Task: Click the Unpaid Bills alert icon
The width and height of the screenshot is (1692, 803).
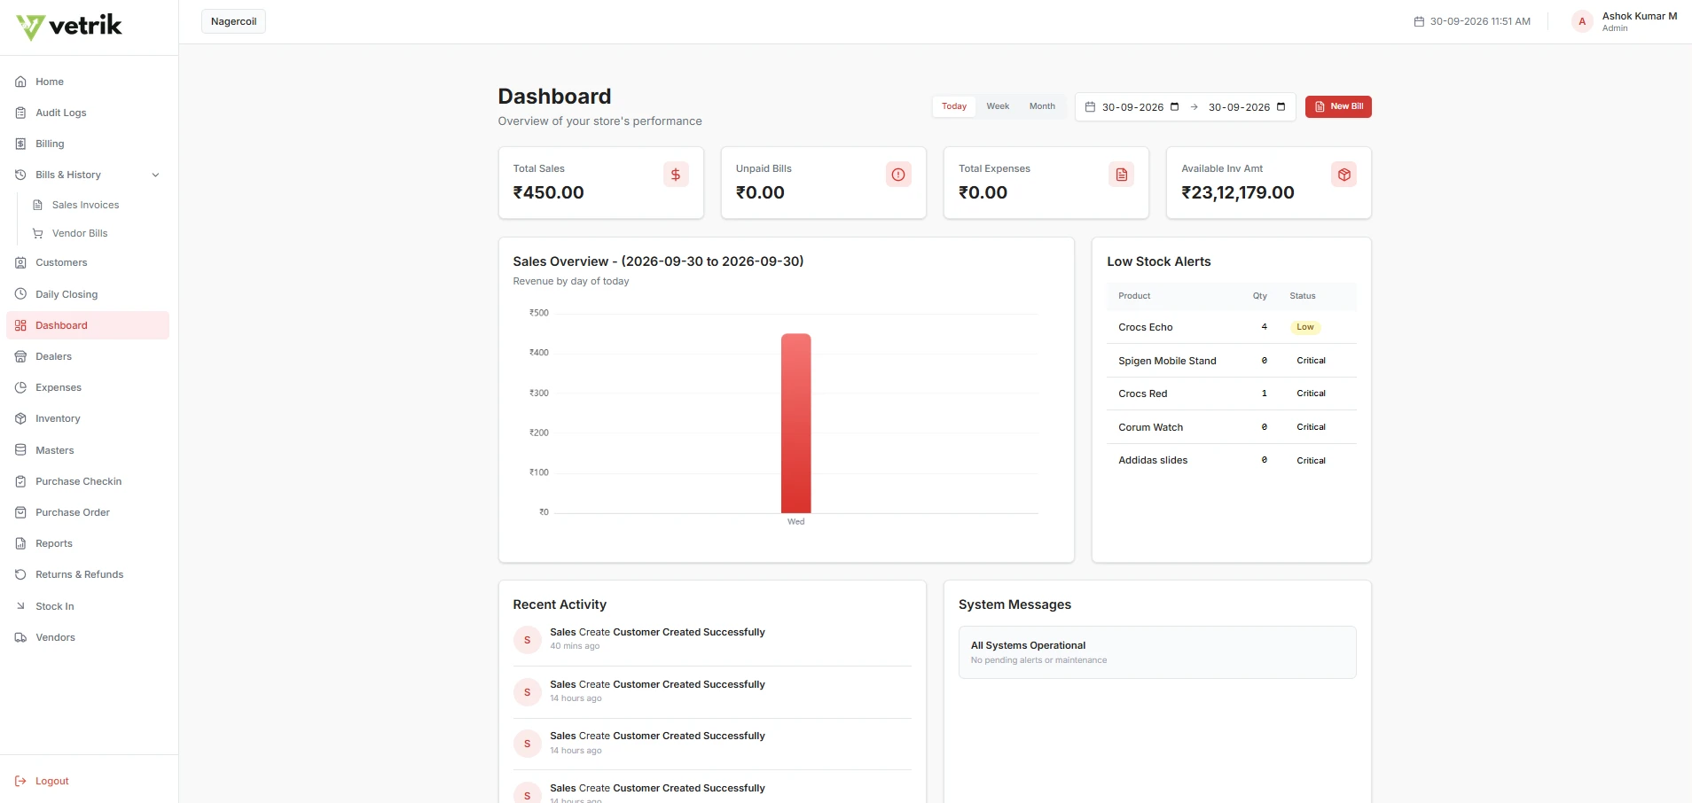Action: tap(898, 175)
